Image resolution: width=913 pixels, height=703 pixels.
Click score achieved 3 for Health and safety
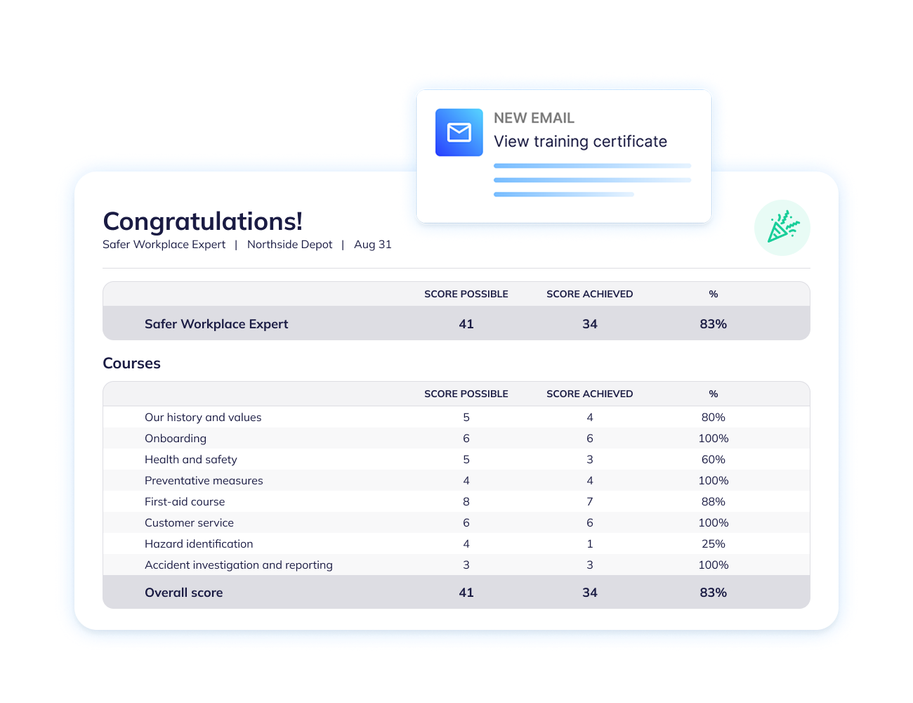tap(590, 459)
